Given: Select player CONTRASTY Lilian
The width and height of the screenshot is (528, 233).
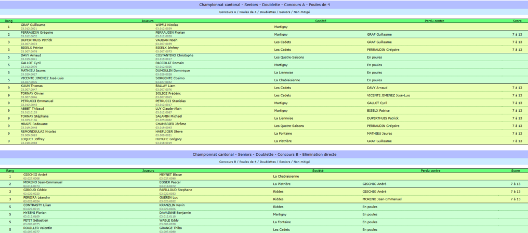Looking at the screenshot, I should point(37,205).
